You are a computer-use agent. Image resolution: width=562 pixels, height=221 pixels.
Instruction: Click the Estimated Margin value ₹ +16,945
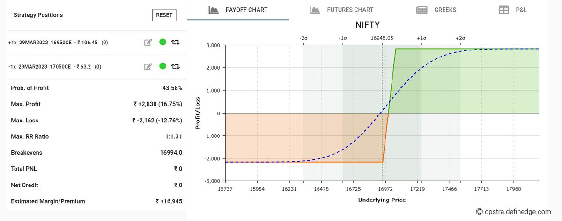169,201
